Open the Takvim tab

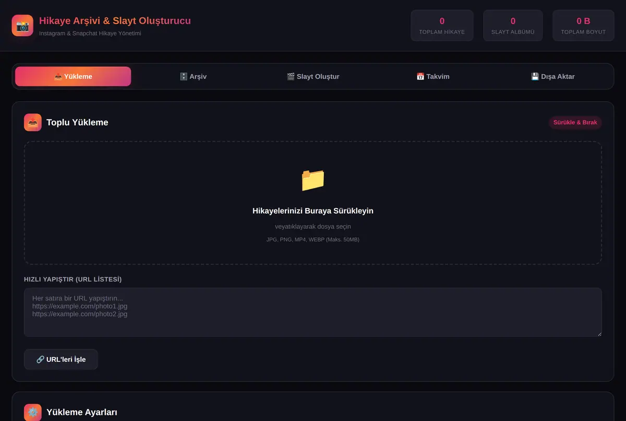click(x=433, y=76)
